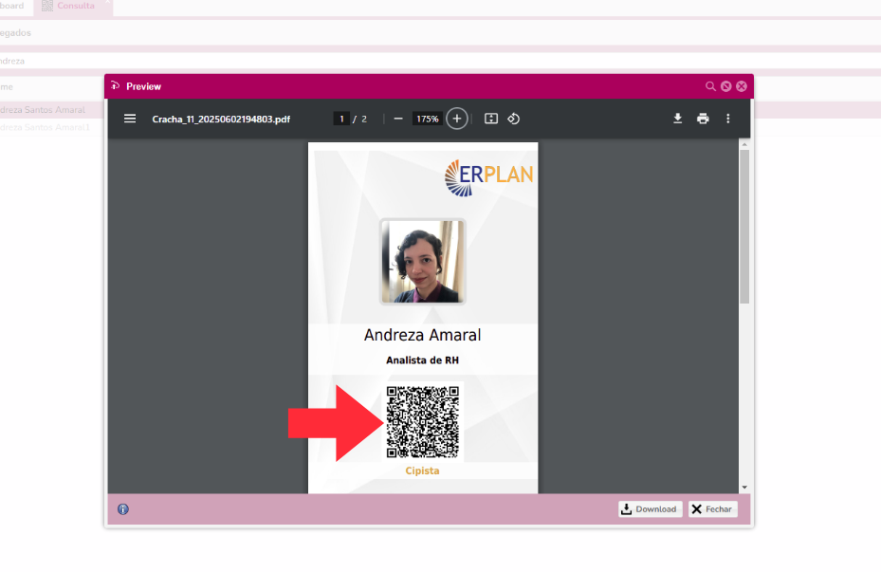Viewport: 881px width, 572px height.
Task: Zoom in on the PDF preview
Action: pyautogui.click(x=457, y=119)
